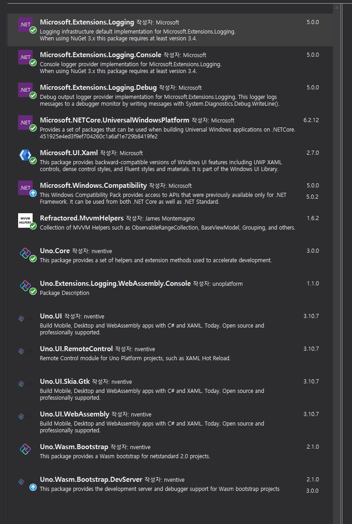Click the Uno.Wasm.Bootstrap package icon

coord(25,450)
